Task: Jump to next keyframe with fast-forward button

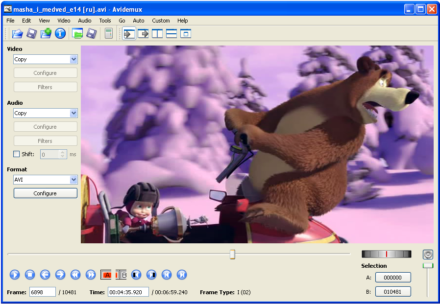Action: click(x=91, y=275)
